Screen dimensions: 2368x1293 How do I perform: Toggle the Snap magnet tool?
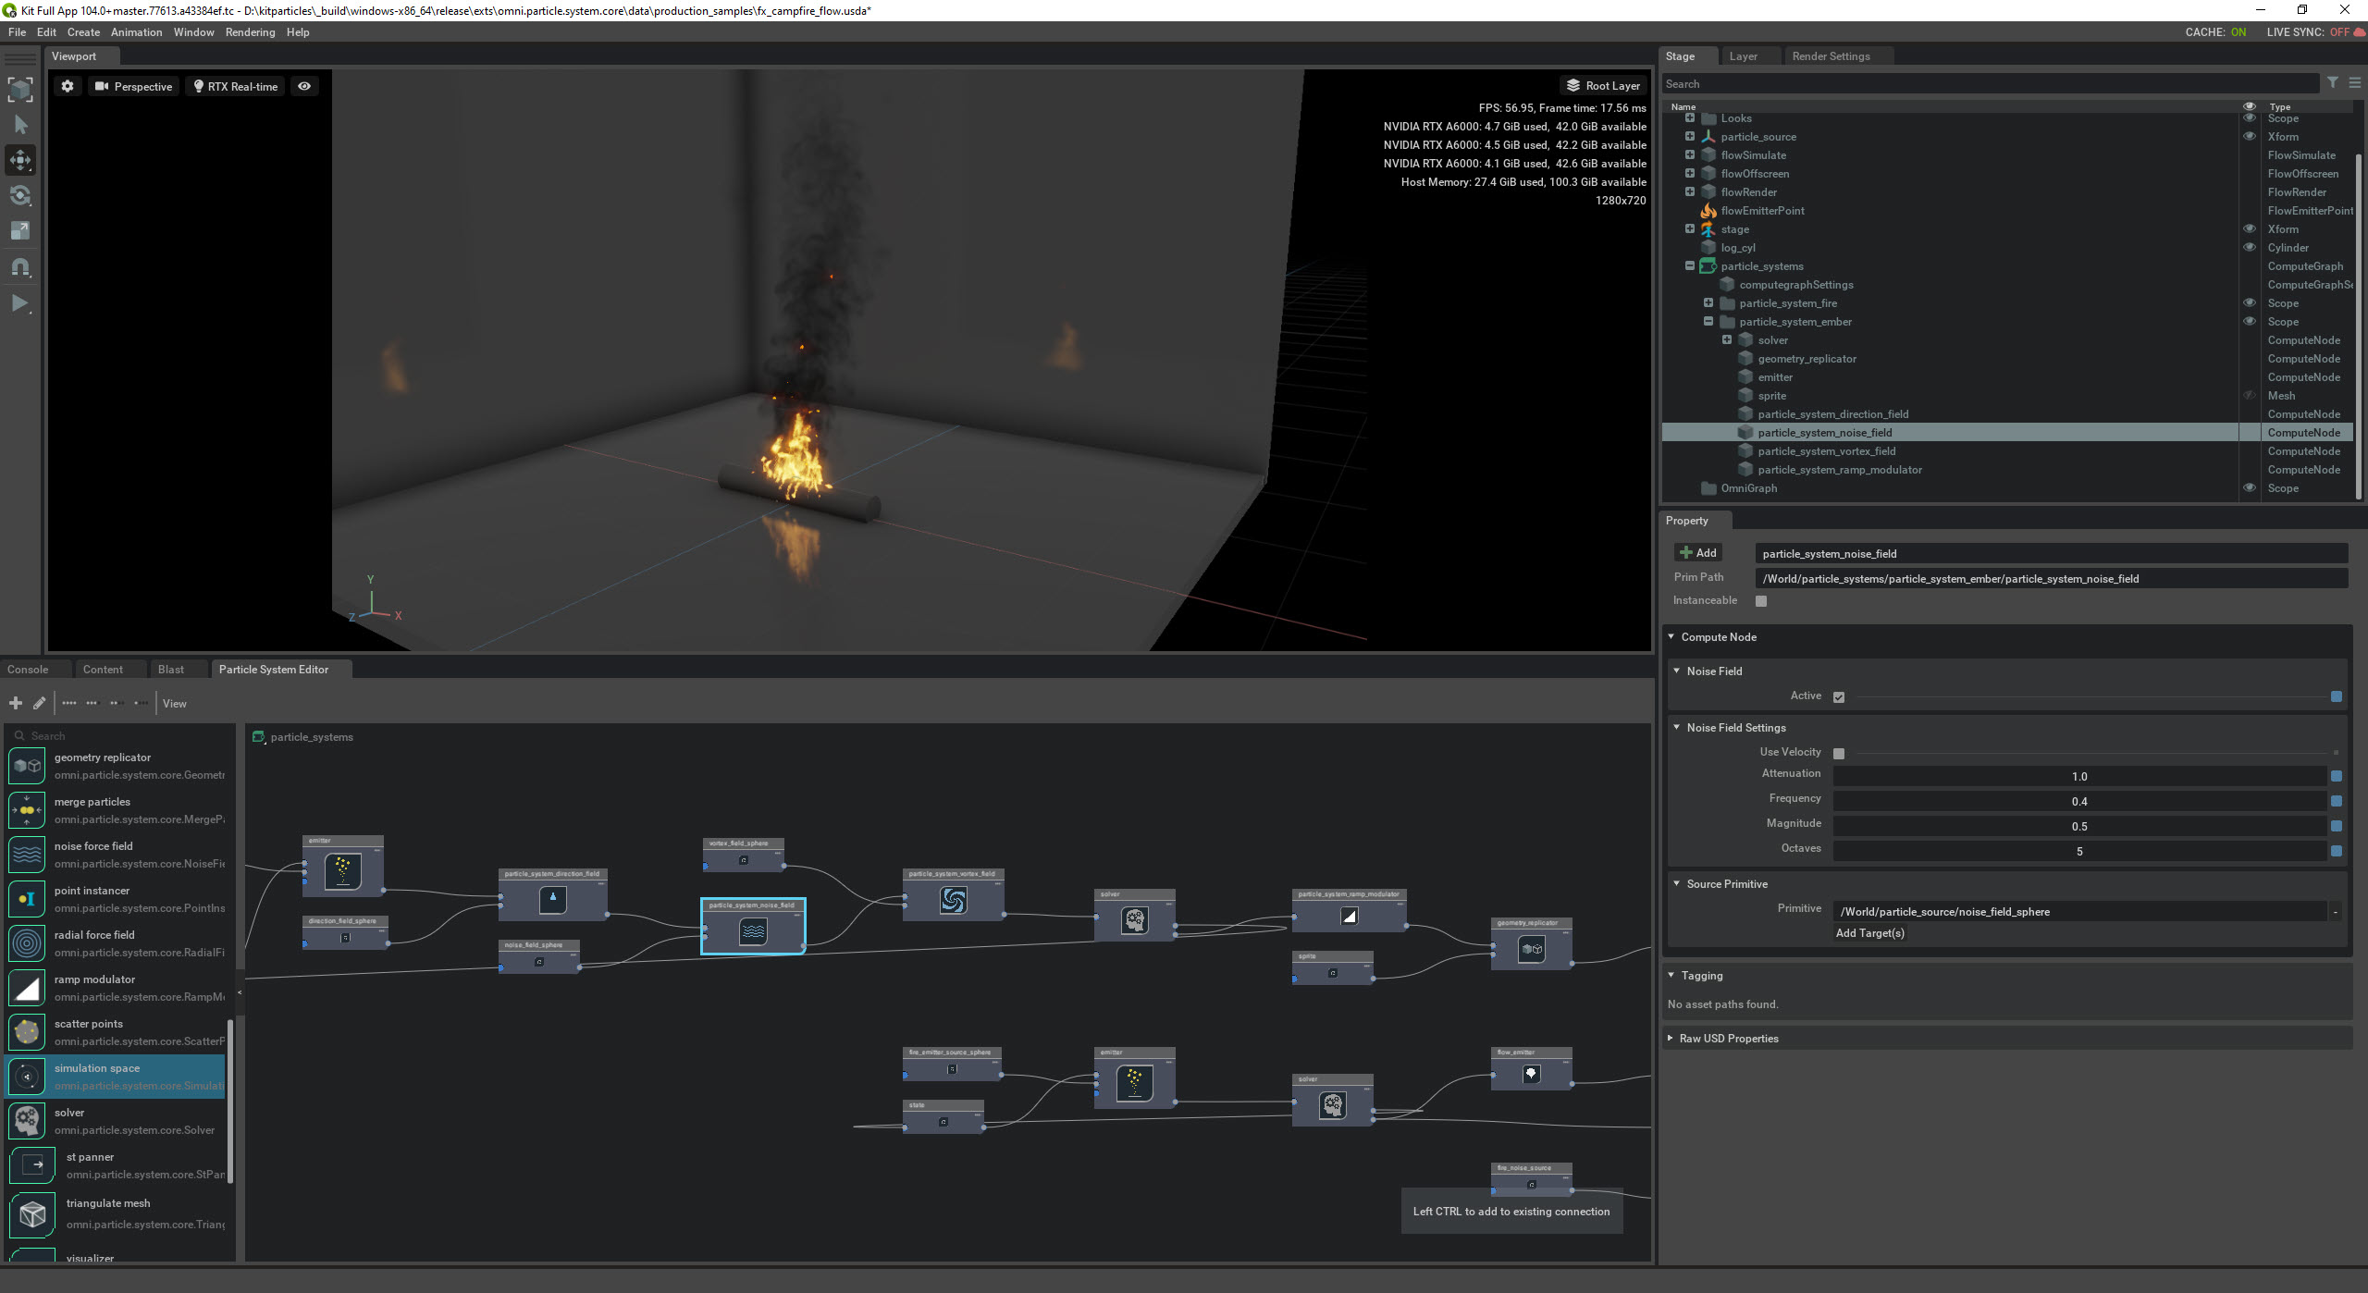pos(20,267)
